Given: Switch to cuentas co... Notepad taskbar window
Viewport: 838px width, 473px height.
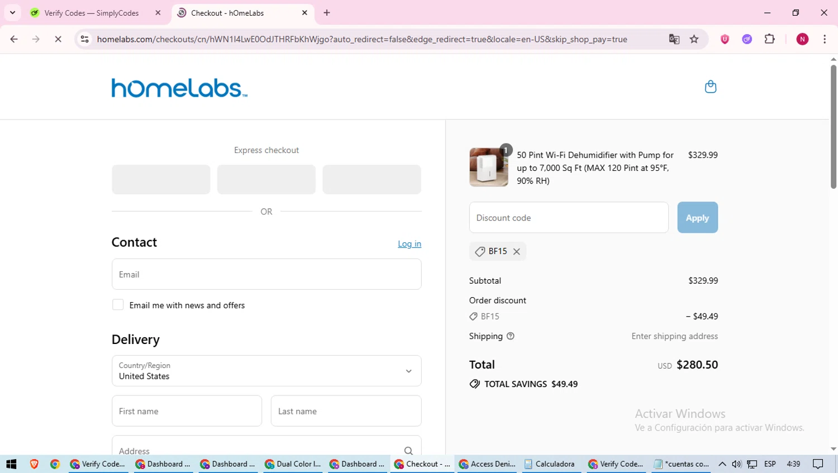Looking at the screenshot, I should [x=682, y=464].
